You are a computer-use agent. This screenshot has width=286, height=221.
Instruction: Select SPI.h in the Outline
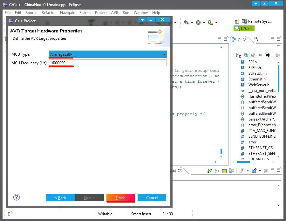pyautogui.click(x=252, y=62)
